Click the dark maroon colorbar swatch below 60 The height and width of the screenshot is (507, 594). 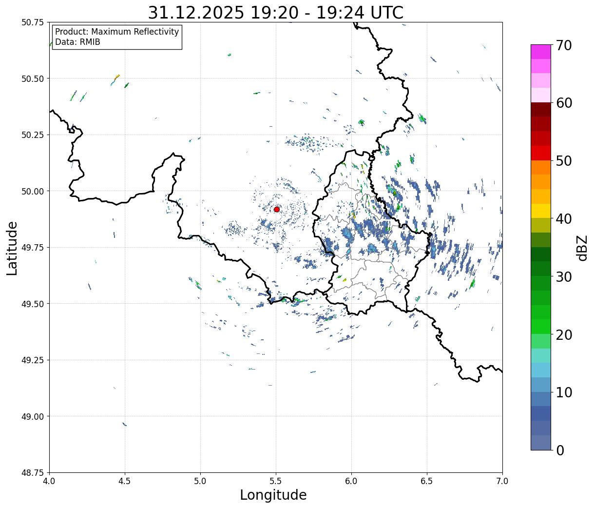point(541,110)
